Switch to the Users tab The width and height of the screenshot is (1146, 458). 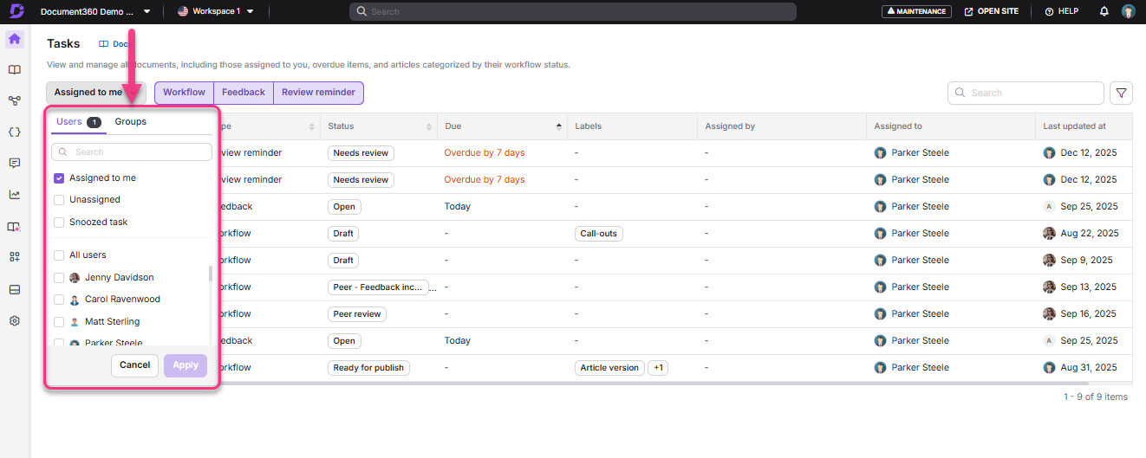tap(78, 122)
